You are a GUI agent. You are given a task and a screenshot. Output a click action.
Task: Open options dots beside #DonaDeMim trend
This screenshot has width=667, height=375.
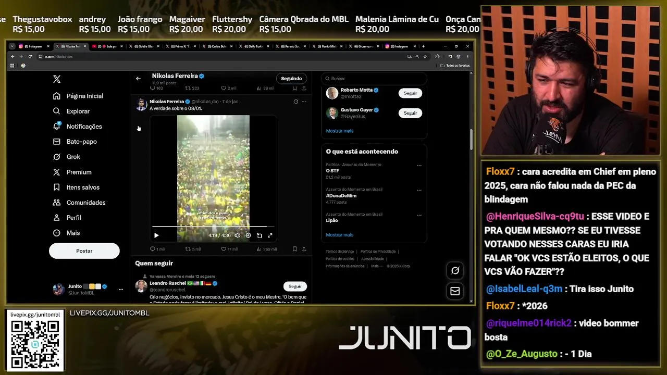click(x=419, y=190)
